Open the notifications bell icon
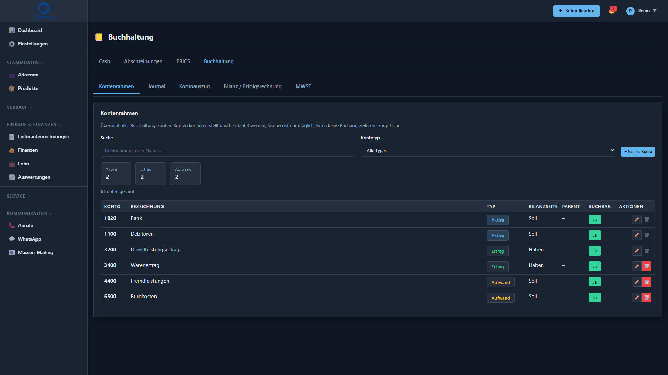 coord(612,10)
